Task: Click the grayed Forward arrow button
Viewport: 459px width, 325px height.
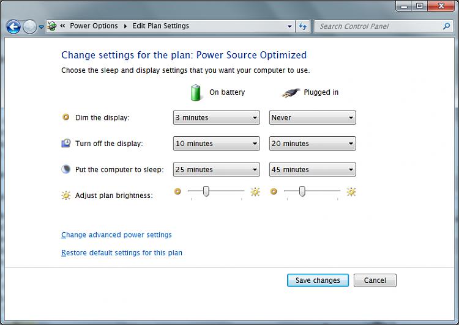Action: tap(29, 27)
